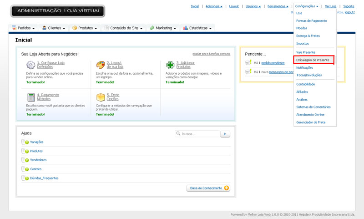Click the help icon next to Variações

click(25, 142)
